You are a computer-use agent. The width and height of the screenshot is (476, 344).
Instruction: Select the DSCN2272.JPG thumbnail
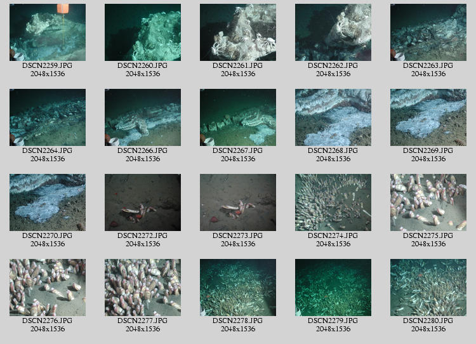tap(143, 202)
